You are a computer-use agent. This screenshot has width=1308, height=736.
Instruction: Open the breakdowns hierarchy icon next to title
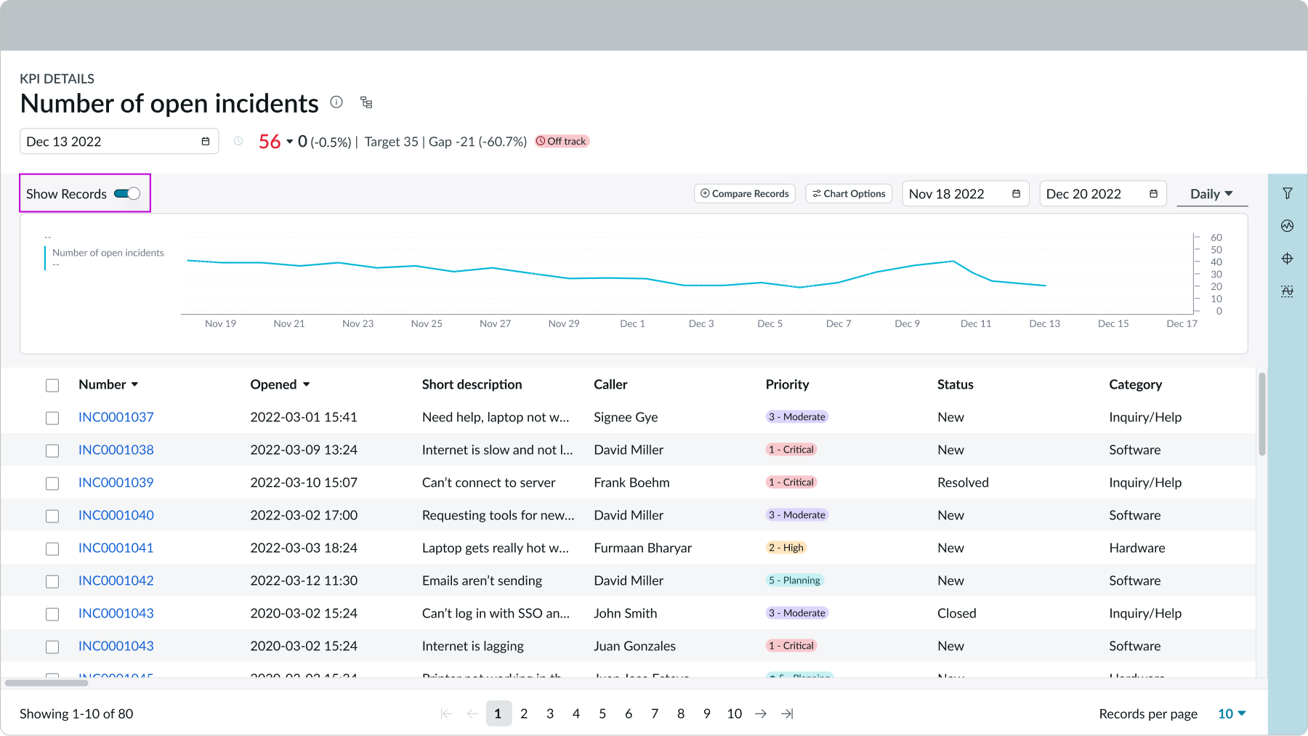[366, 102]
